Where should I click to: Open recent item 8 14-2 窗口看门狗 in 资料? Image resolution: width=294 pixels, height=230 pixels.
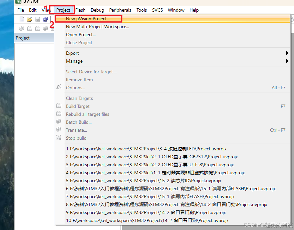pos(172,204)
